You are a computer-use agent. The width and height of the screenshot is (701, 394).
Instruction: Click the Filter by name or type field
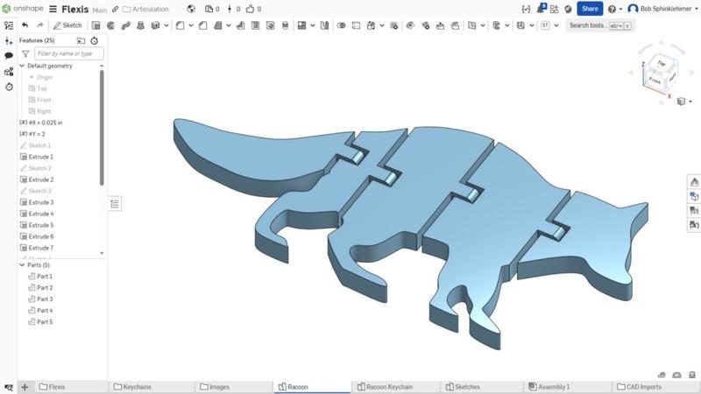pyautogui.click(x=68, y=53)
